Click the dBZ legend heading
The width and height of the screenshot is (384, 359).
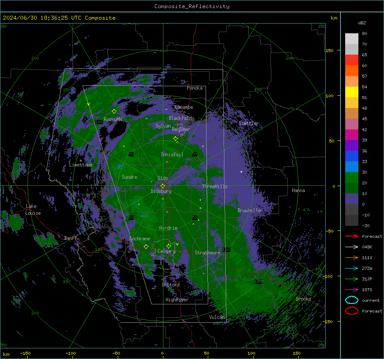pyautogui.click(x=362, y=23)
